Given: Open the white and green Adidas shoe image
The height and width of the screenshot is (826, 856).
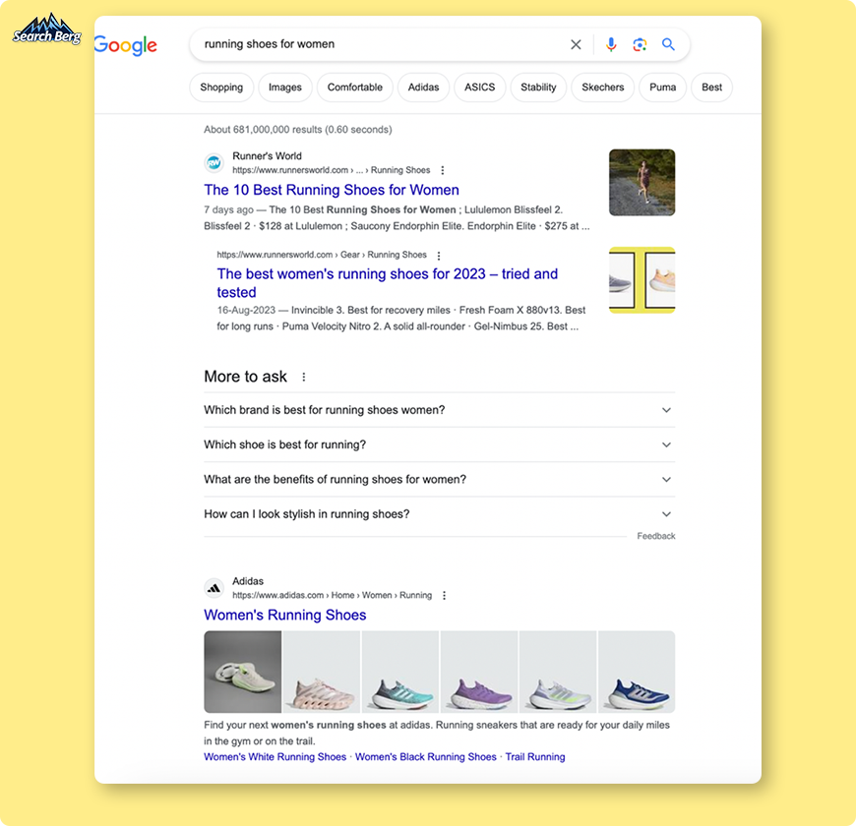Looking at the screenshot, I should (558, 672).
